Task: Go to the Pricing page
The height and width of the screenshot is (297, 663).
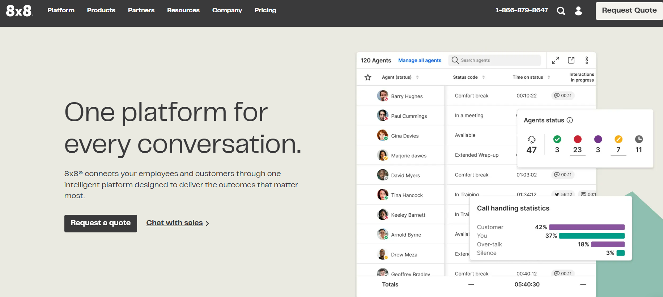Action: coord(265,10)
